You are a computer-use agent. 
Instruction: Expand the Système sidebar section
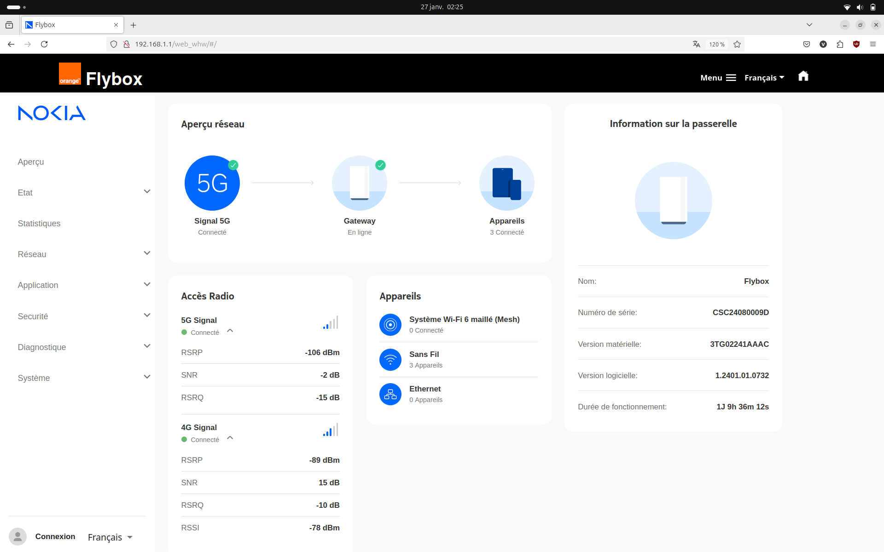pos(147,377)
